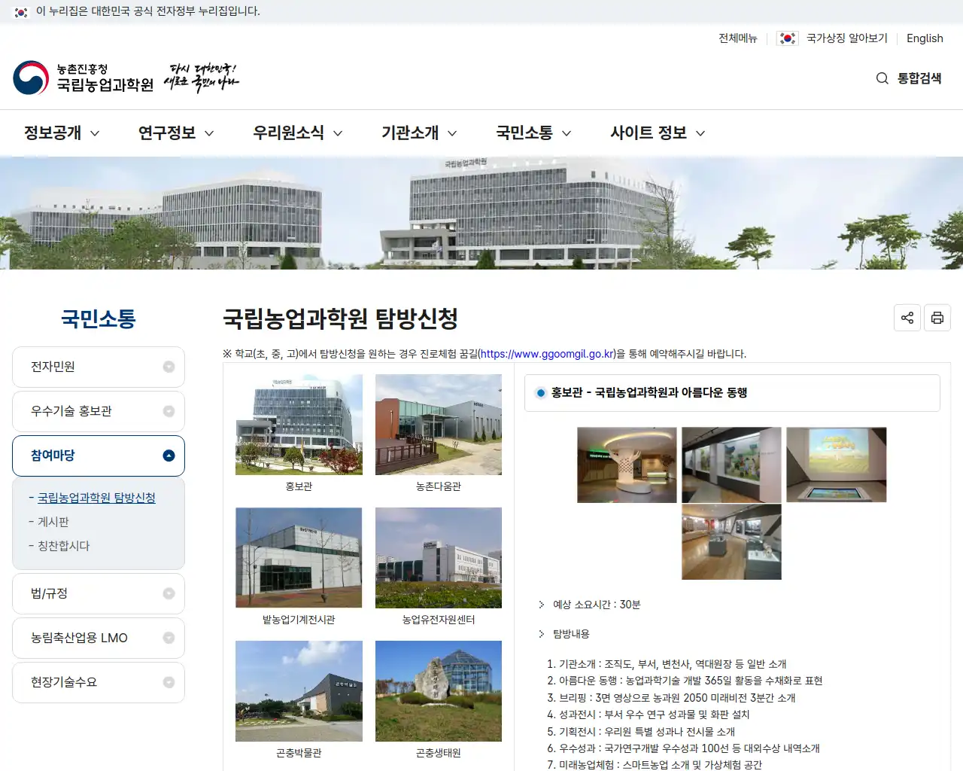Click arrow icon beside 전자민원
Image resolution: width=963 pixels, height=771 pixels.
click(169, 367)
